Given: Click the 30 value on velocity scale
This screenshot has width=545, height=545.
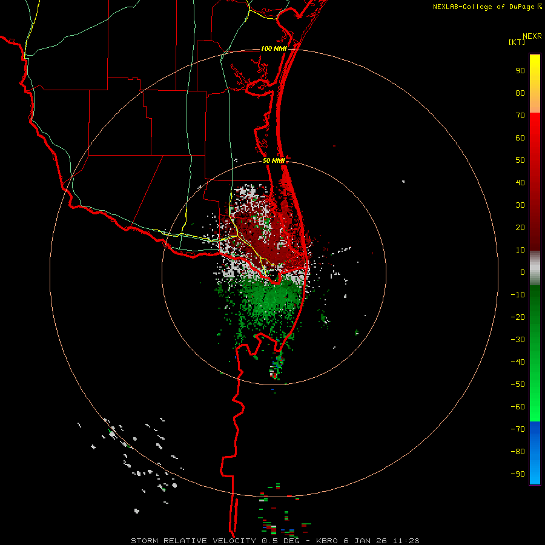Looking at the screenshot, I should coord(520,205).
